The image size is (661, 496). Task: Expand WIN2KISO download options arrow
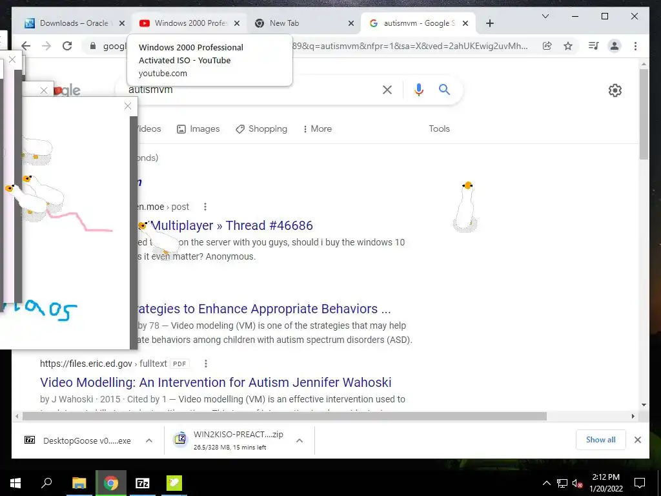point(300,440)
